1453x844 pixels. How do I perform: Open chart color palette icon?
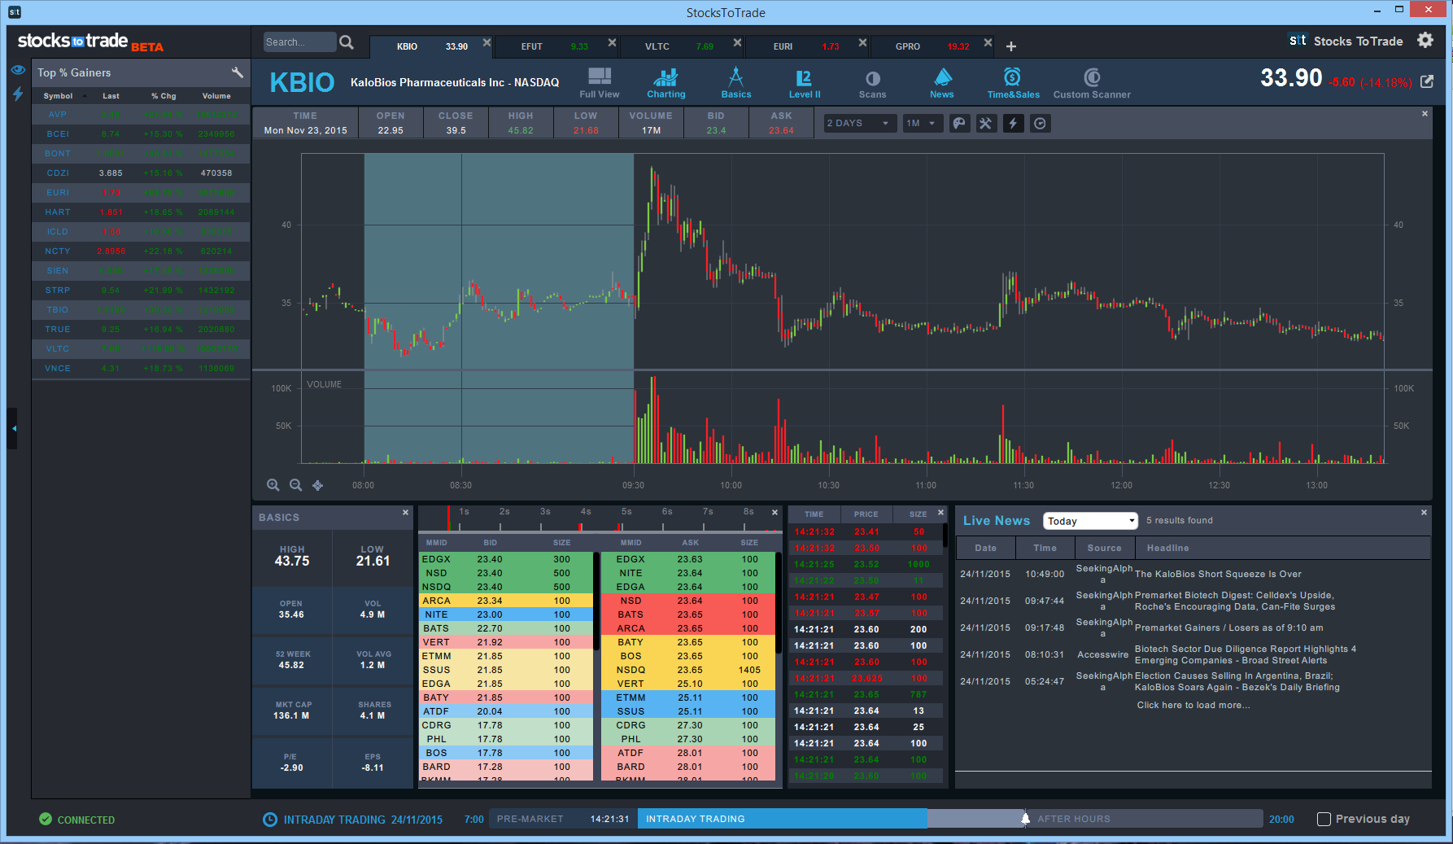point(960,123)
